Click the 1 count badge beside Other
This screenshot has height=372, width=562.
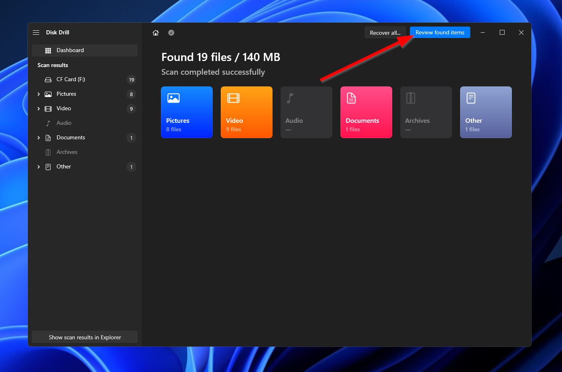pyautogui.click(x=131, y=167)
